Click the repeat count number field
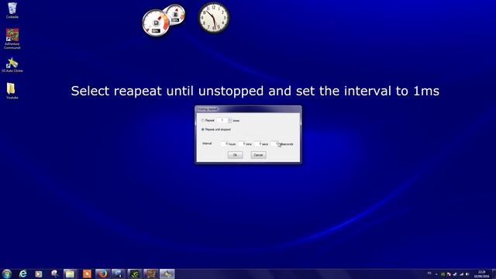Image resolution: width=496 pixels, height=279 pixels. click(222, 121)
